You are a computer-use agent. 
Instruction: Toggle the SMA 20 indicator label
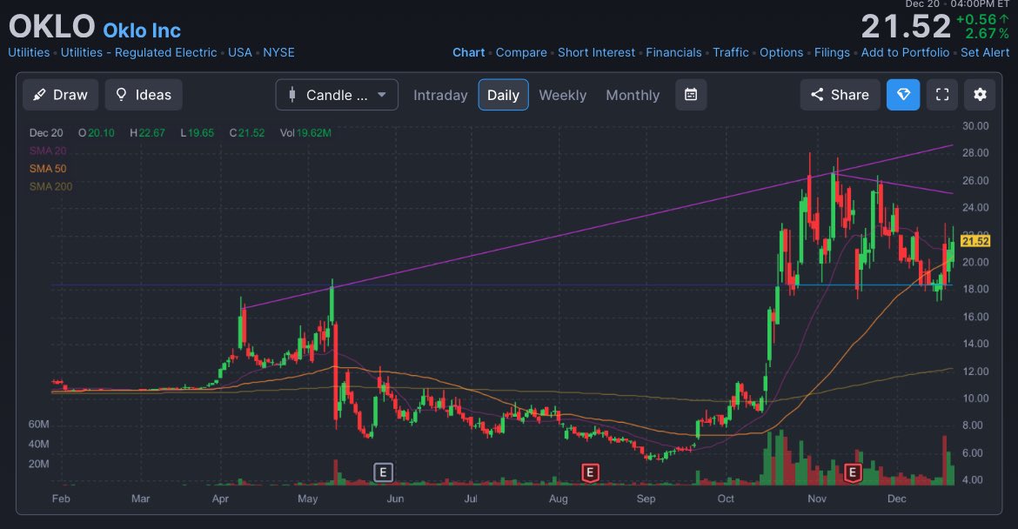point(47,151)
